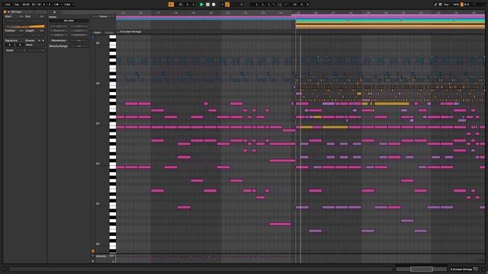Click Set button next to Length
The height and width of the screenshot is (274, 488).
pyautogui.click(x=42, y=30)
